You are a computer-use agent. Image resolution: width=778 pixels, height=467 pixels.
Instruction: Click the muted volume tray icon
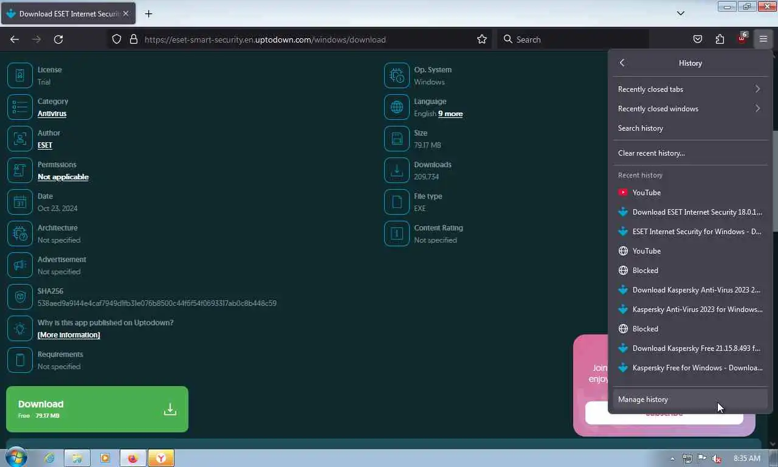point(717,458)
